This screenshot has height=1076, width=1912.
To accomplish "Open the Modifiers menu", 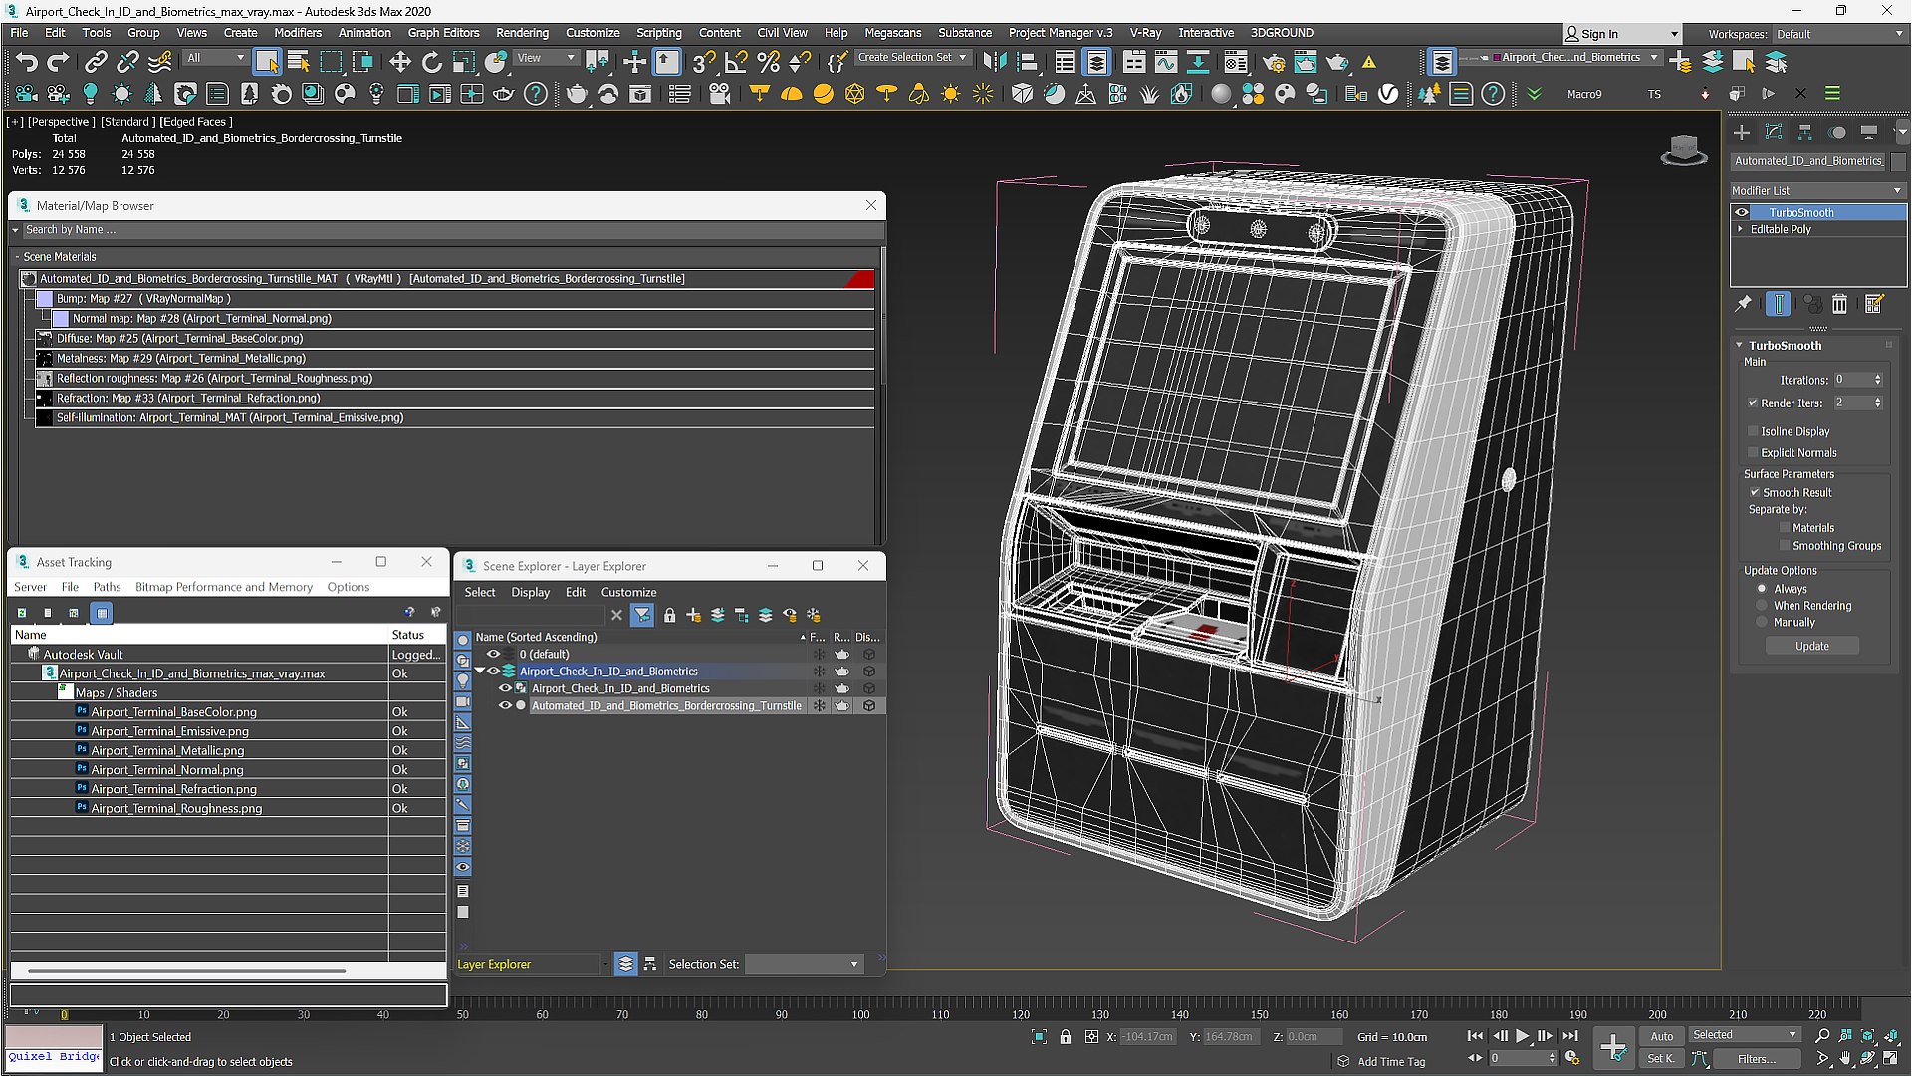I will click(x=298, y=33).
